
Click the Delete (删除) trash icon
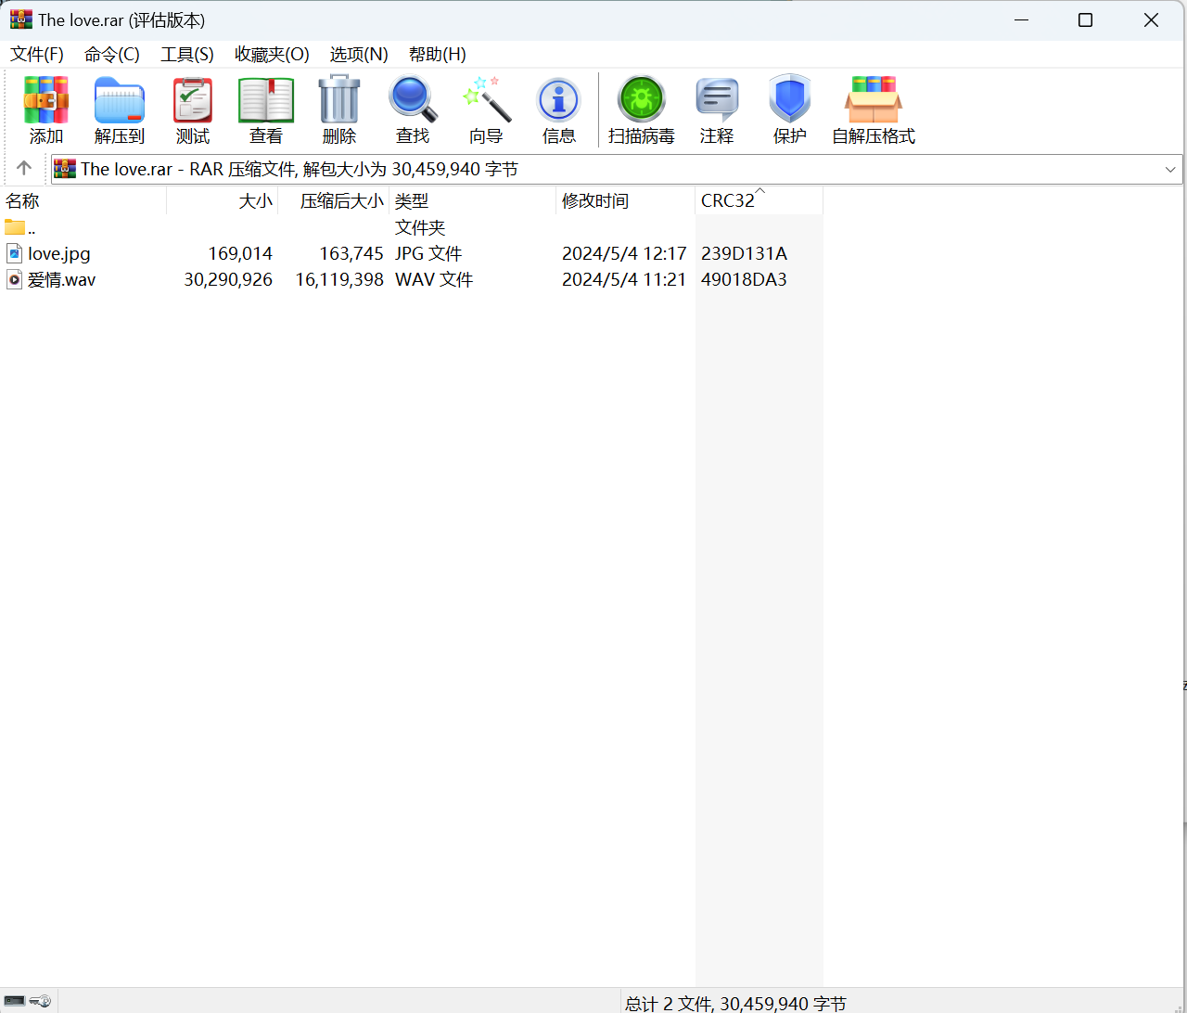339,100
